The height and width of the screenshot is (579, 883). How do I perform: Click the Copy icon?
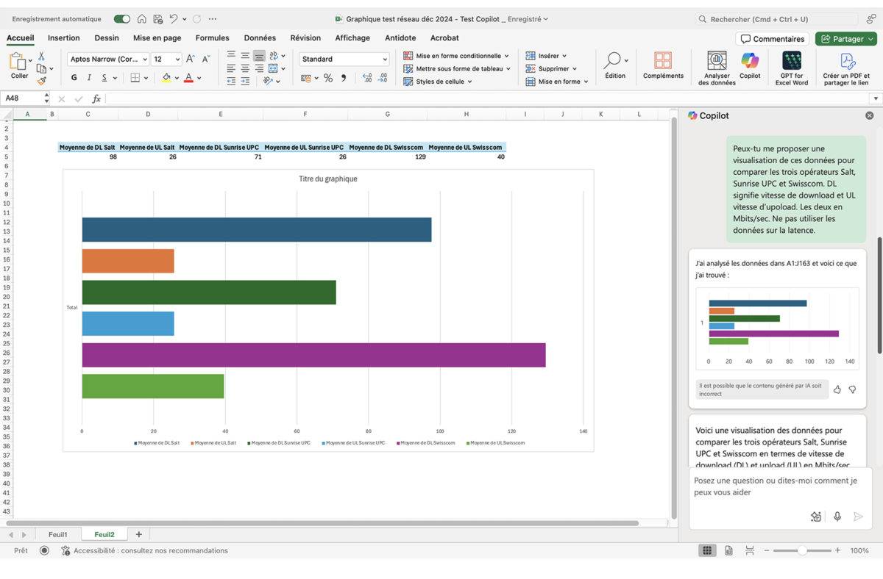click(x=41, y=68)
